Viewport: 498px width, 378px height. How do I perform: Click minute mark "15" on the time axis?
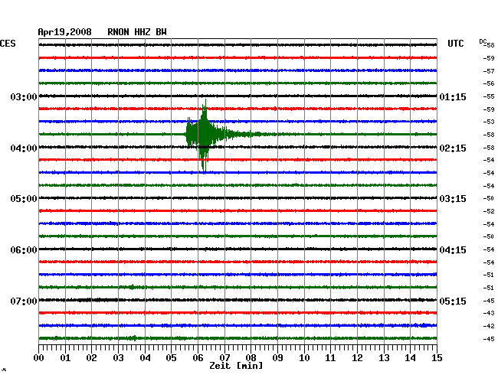tap(437, 357)
